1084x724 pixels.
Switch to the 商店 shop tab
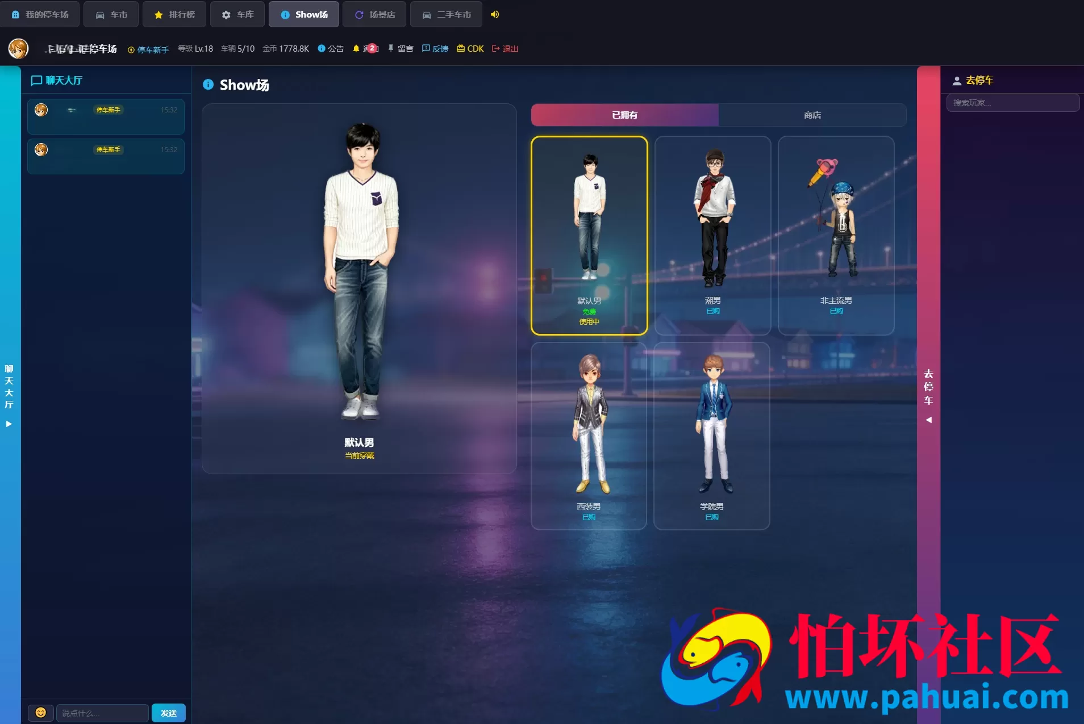[x=812, y=115]
